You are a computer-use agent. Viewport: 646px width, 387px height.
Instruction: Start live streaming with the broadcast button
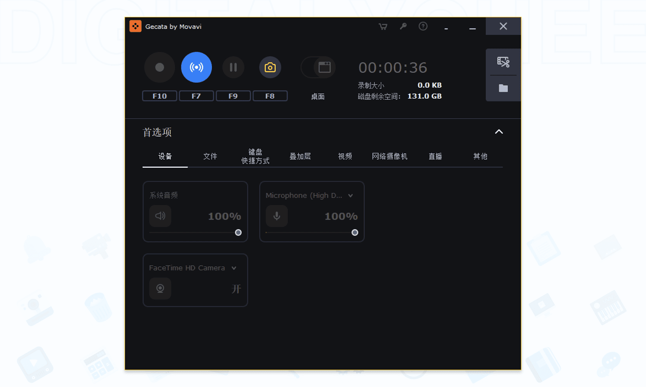point(196,68)
